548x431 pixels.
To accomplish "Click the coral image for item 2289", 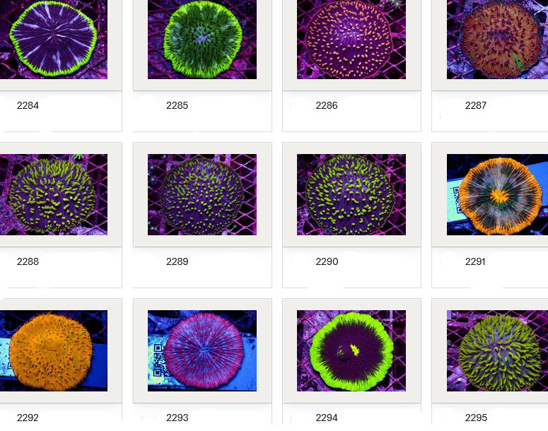I will click(x=202, y=194).
